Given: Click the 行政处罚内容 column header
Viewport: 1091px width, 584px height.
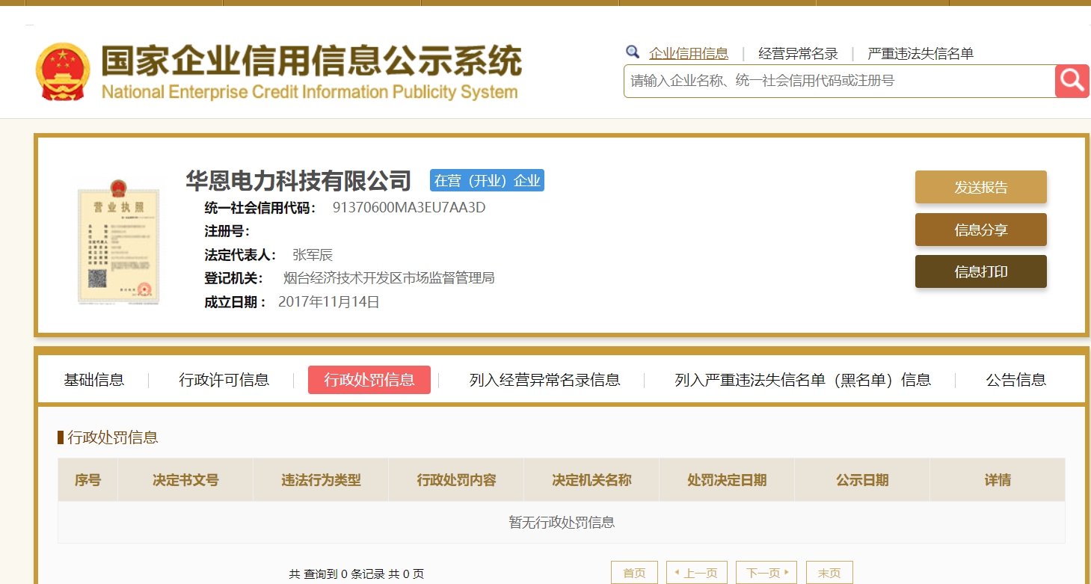Looking at the screenshot, I should (456, 480).
